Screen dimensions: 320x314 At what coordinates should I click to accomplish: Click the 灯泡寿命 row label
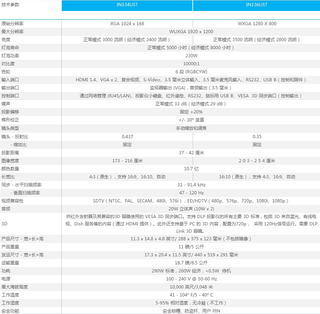pos(10,48)
